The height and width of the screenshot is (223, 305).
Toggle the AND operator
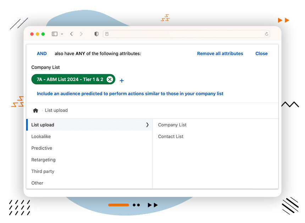tap(42, 54)
